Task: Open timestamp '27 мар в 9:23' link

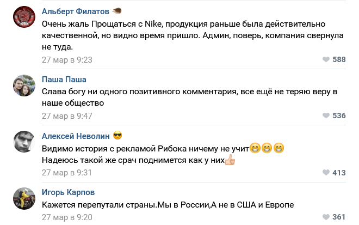Action: point(67,59)
